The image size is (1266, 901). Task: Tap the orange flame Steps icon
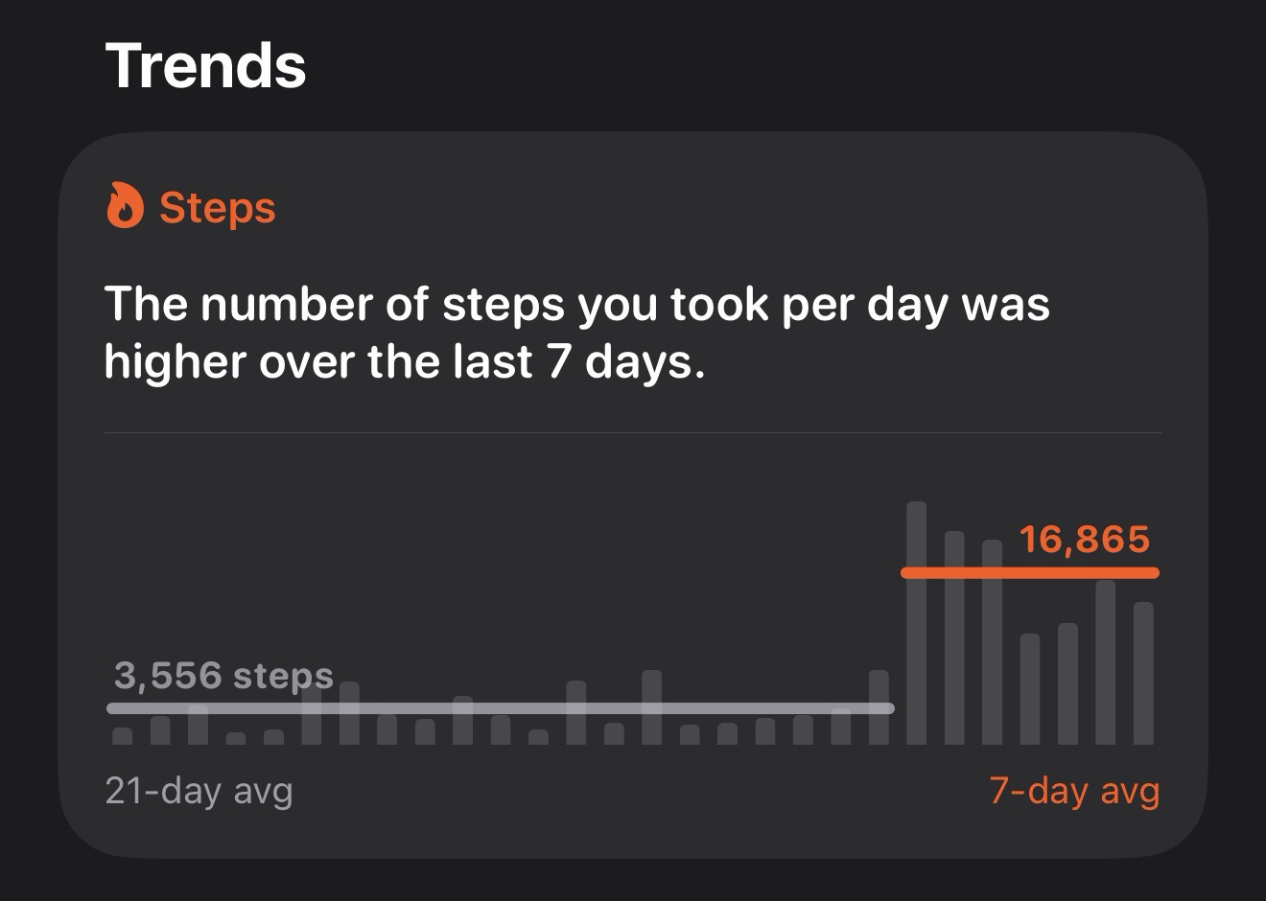pos(125,206)
